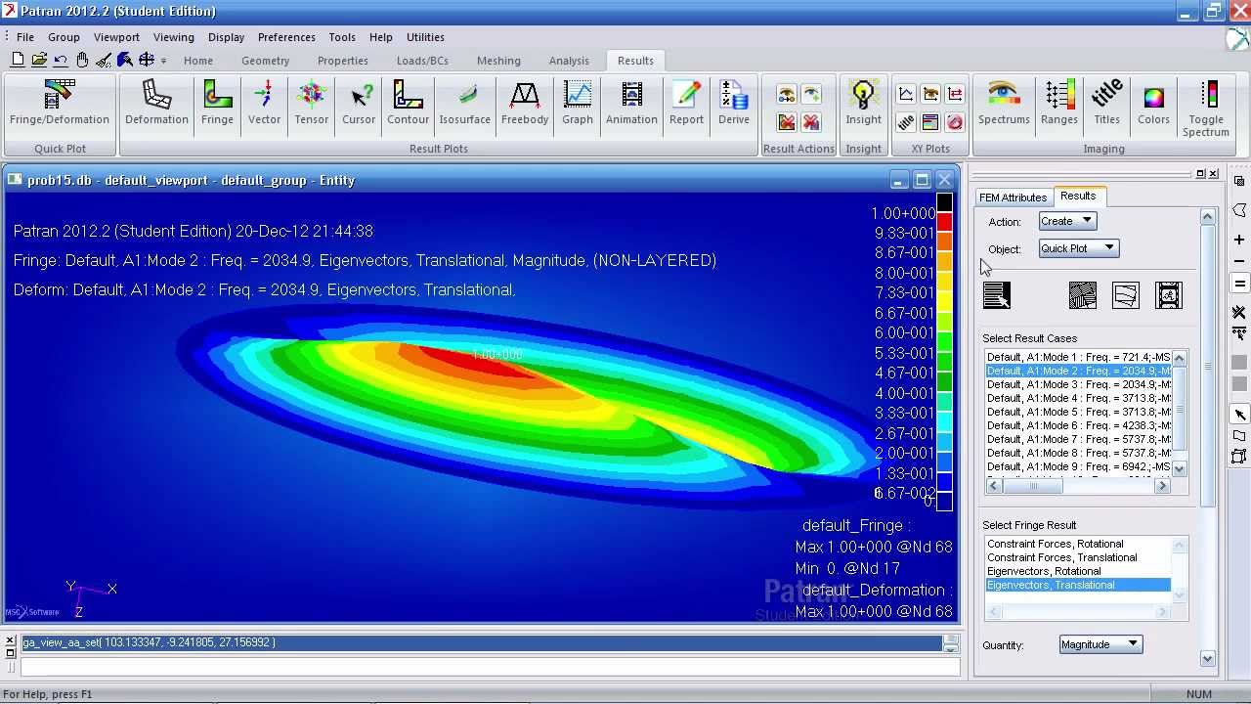1251x704 pixels.
Task: Switch to the Geometry ribbon tab
Action: click(265, 61)
